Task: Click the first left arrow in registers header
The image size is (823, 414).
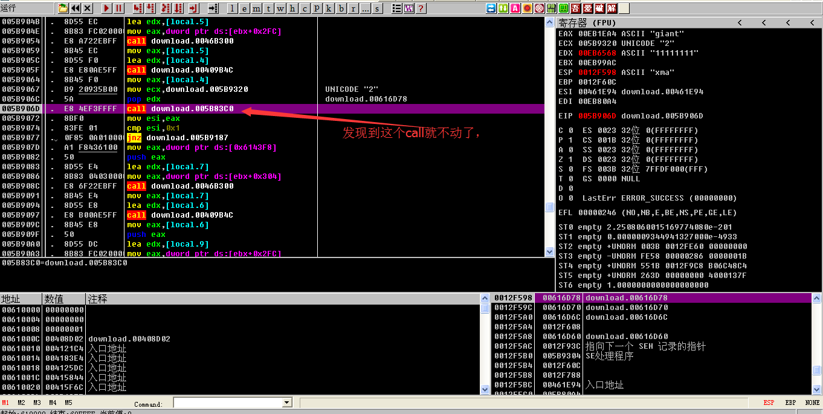Action: [x=740, y=23]
